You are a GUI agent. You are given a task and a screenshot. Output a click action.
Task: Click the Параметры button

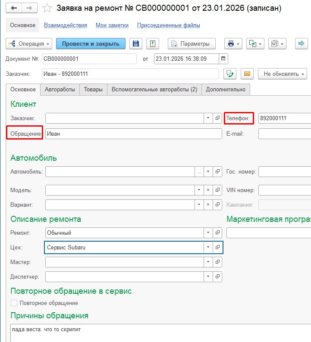(x=192, y=44)
